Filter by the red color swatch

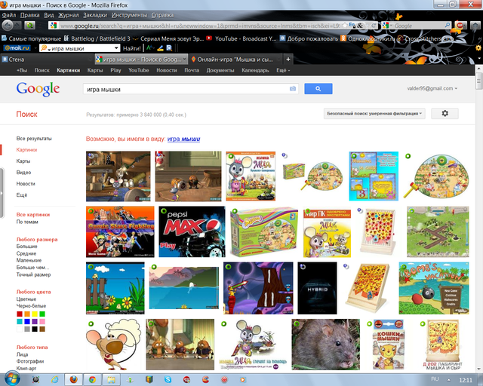[x=20, y=314]
